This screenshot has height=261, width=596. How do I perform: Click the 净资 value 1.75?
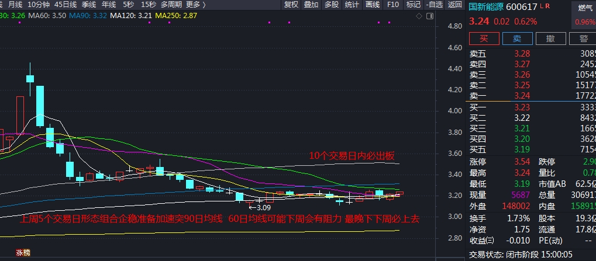coord(522,229)
